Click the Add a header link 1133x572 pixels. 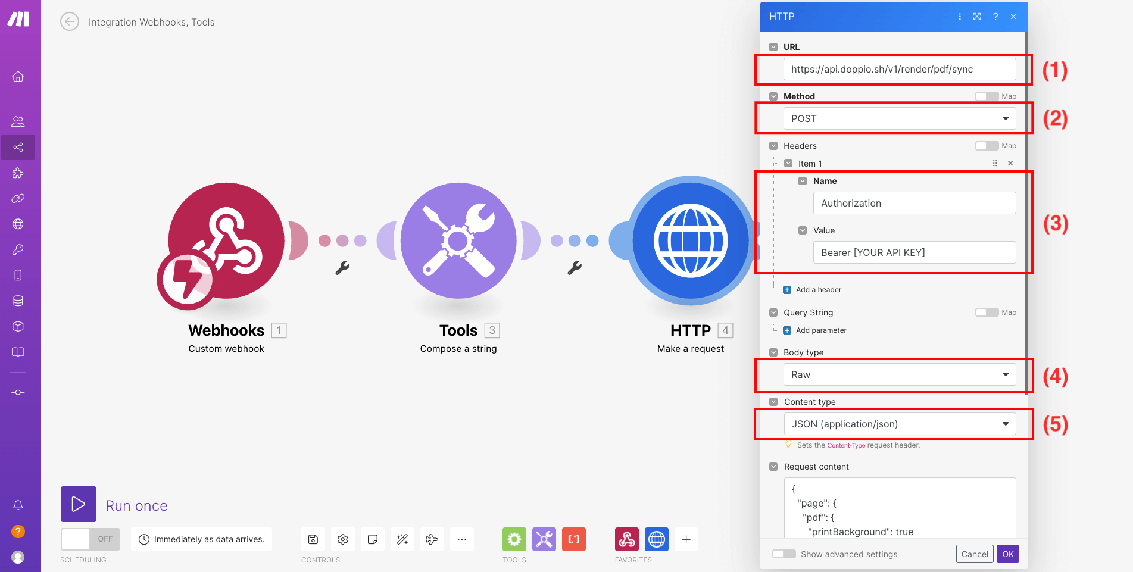(x=818, y=290)
